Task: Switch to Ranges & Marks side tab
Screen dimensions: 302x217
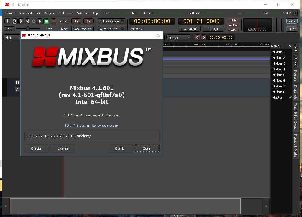Action: [x=295, y=145]
